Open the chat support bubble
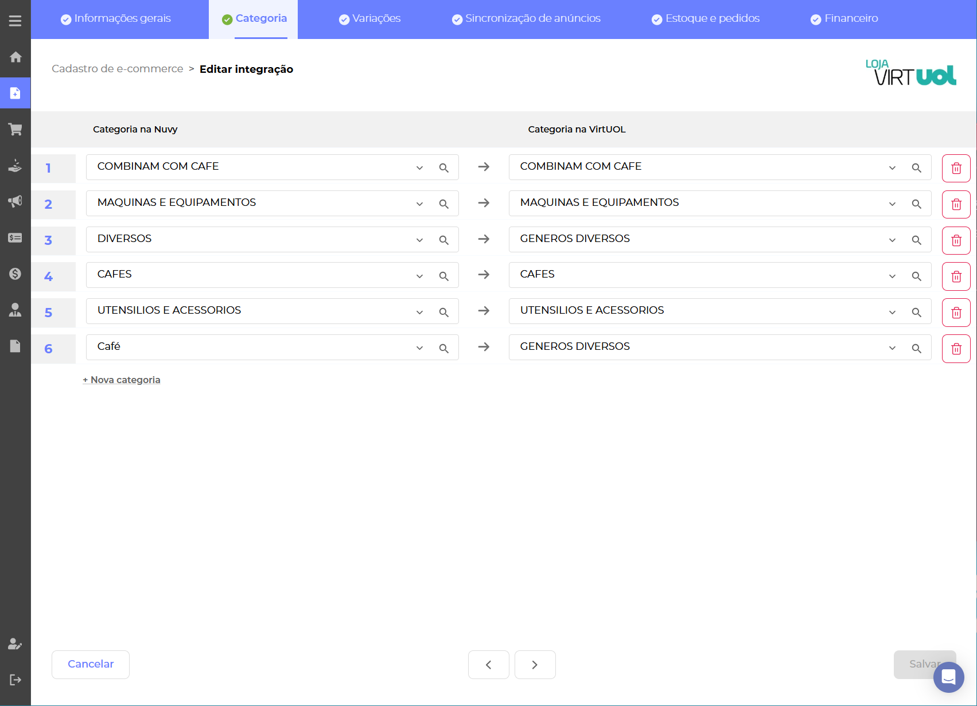Viewport: 977px width, 706px height. tap(948, 677)
